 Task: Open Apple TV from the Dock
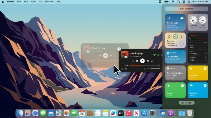click(x=121, y=113)
